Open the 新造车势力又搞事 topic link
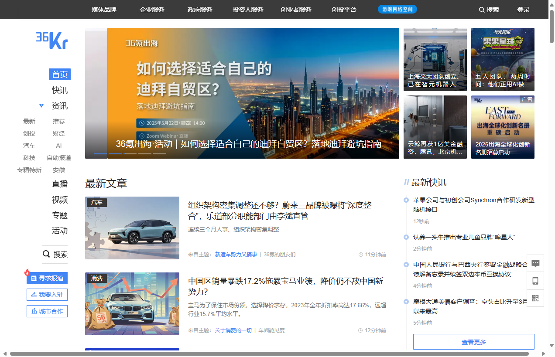555x357 pixels. (x=236, y=255)
